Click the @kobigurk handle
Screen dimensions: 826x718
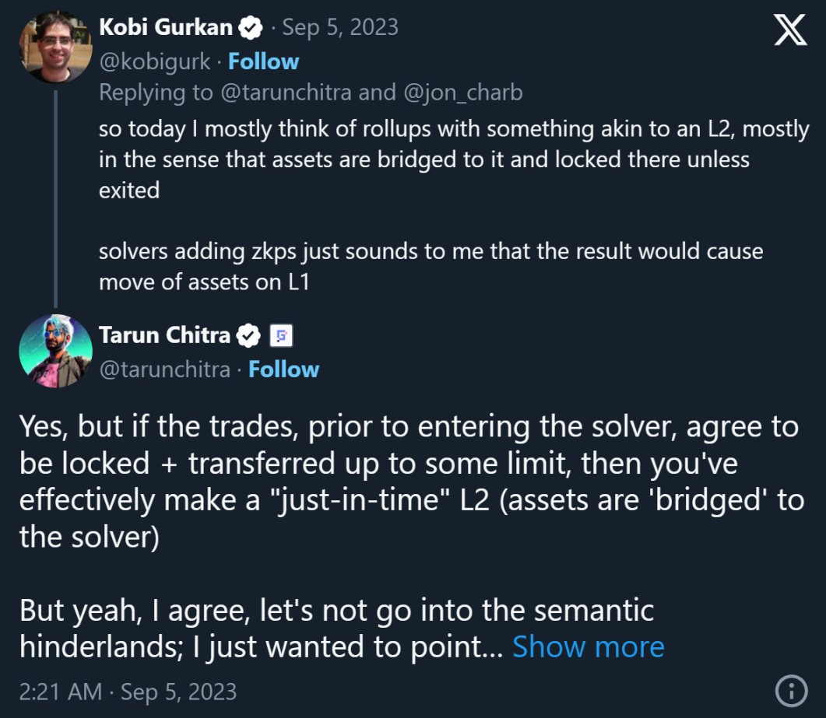154,61
